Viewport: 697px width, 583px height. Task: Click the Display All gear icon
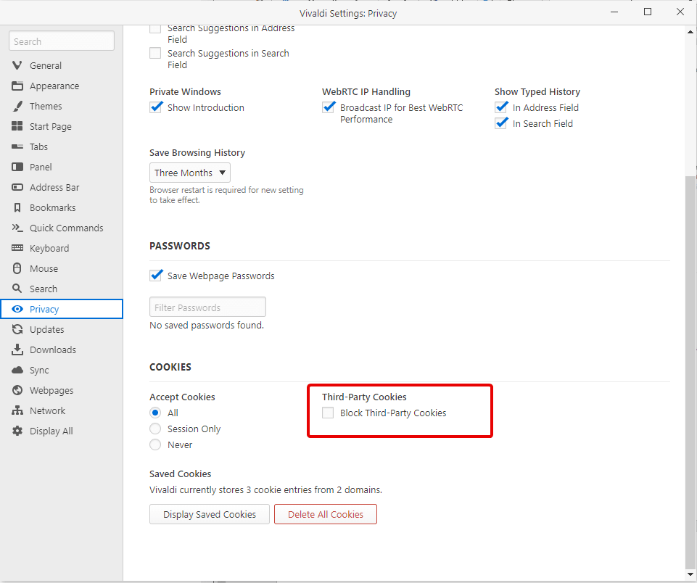click(x=17, y=431)
